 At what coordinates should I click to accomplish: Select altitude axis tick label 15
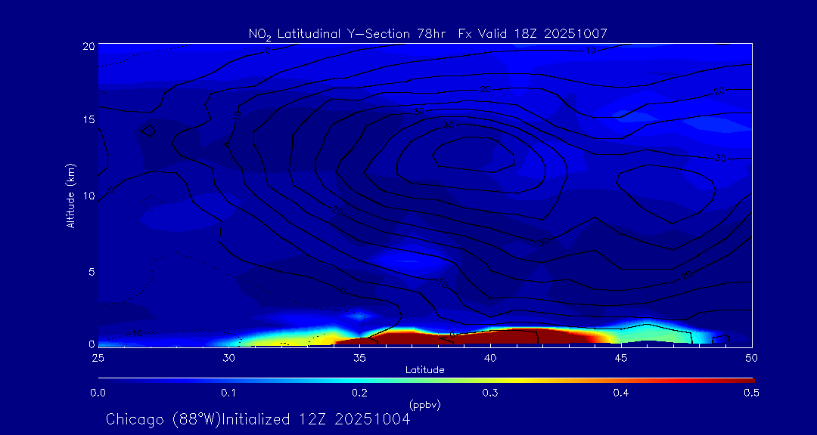[x=89, y=119]
